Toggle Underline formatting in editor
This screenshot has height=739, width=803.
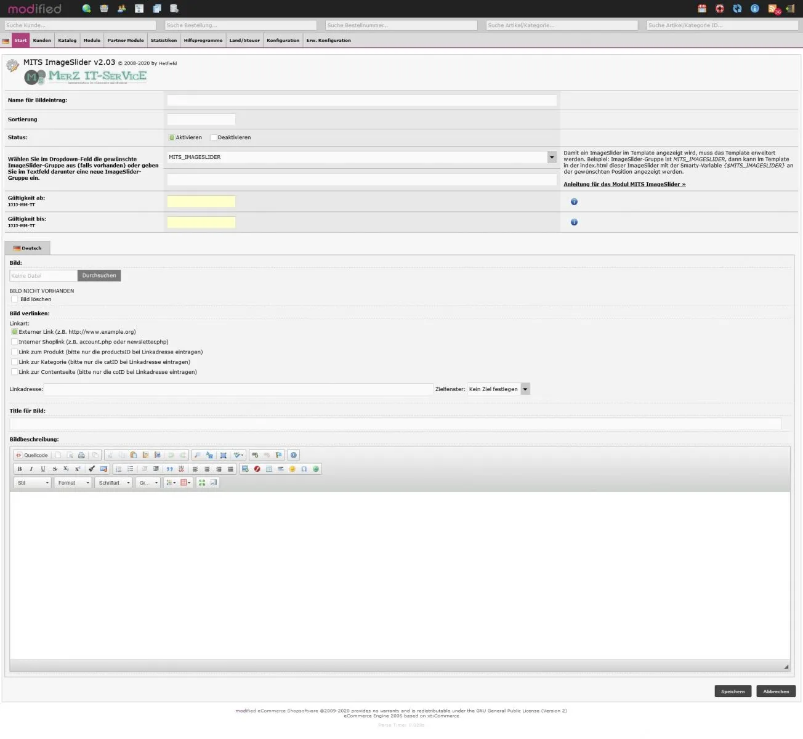[43, 469]
